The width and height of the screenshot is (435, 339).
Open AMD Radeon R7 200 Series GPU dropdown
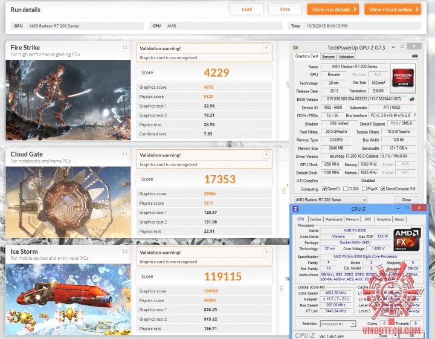pyautogui.click(x=330, y=200)
